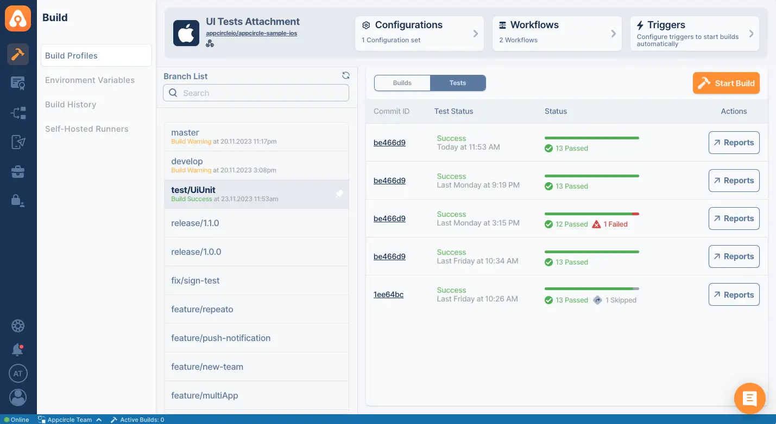Open the user profile avatar

(x=18, y=397)
